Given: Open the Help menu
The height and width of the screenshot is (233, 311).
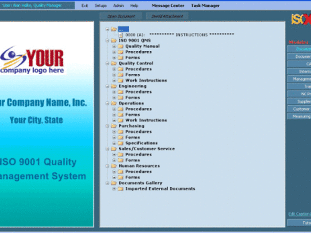Looking at the screenshot, I should 134,5.
